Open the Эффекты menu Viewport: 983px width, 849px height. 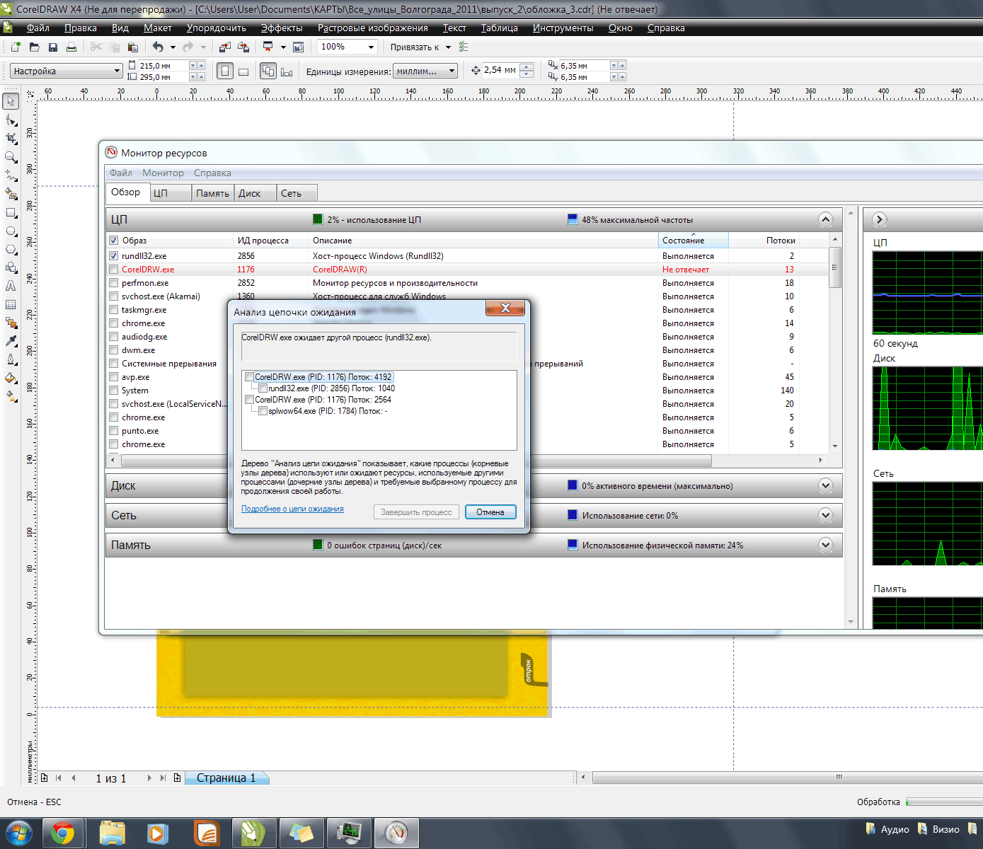click(282, 28)
